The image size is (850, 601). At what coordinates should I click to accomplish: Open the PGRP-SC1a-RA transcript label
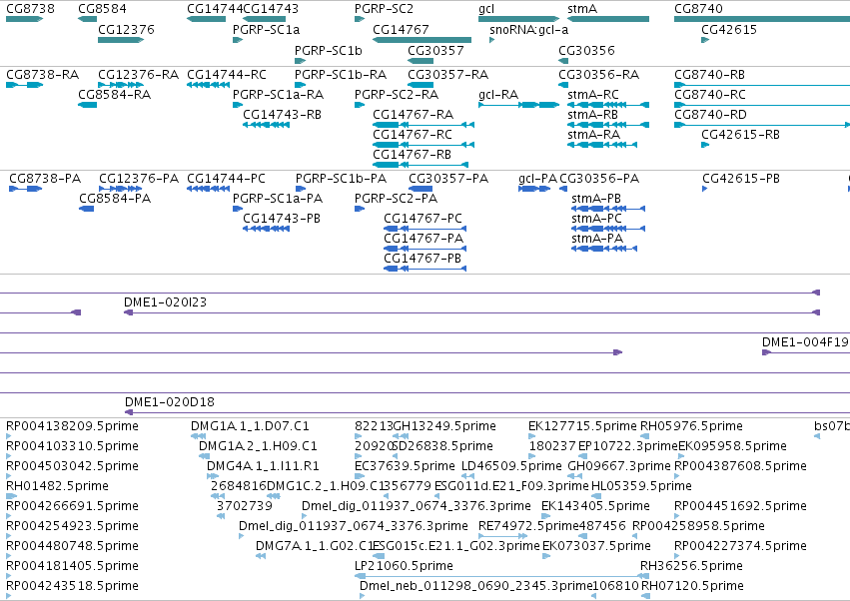(x=278, y=94)
